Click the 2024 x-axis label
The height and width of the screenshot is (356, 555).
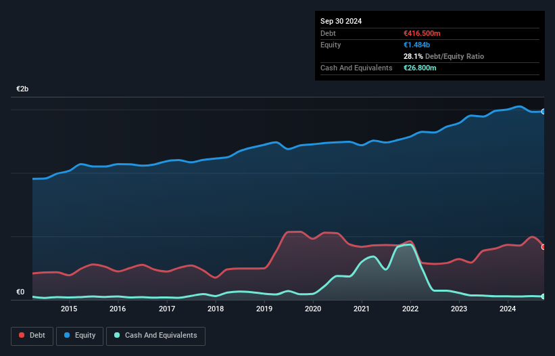[508, 309]
